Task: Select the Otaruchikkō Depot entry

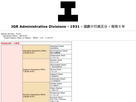Action: (x=61, y=66)
